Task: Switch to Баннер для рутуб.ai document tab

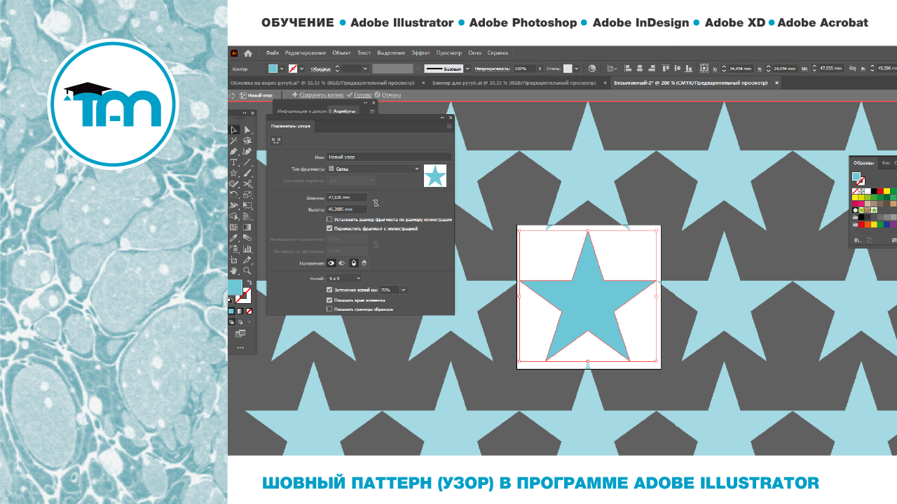Action: pos(513,83)
